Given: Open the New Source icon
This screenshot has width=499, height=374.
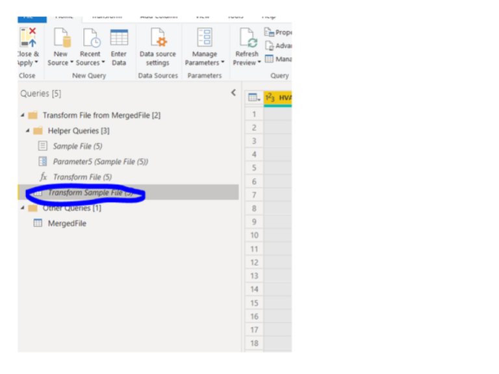Looking at the screenshot, I should [62, 38].
